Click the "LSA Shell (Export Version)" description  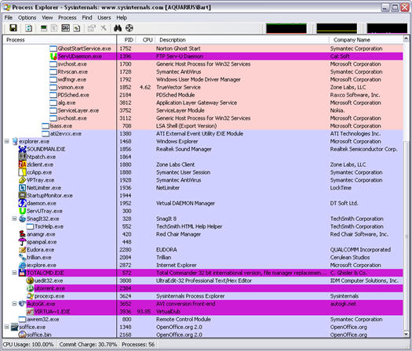point(186,126)
